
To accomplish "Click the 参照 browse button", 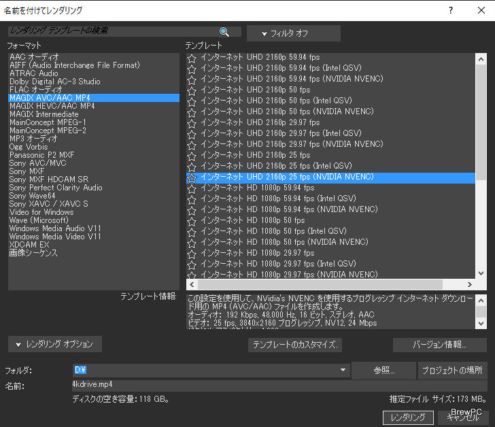I will click(383, 370).
